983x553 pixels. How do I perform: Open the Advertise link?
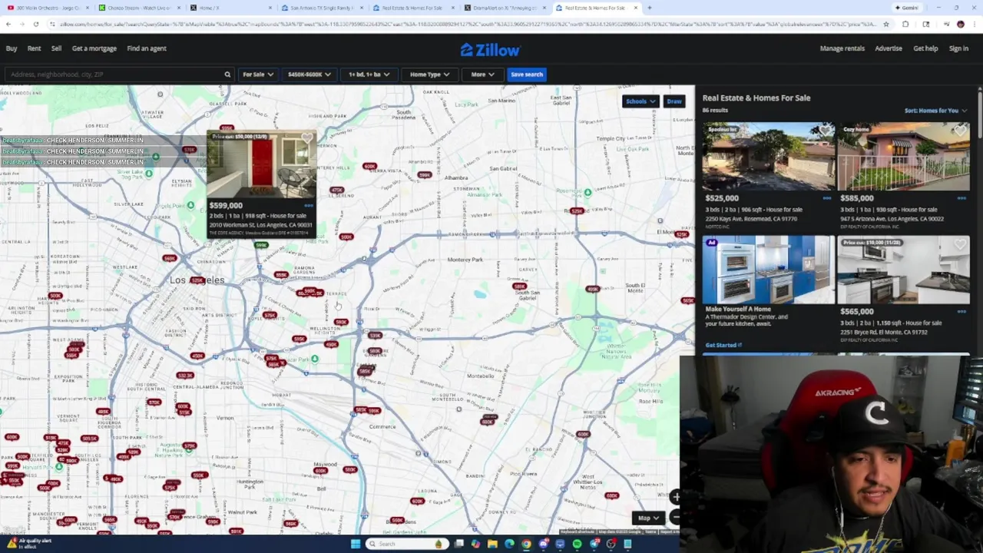889,48
